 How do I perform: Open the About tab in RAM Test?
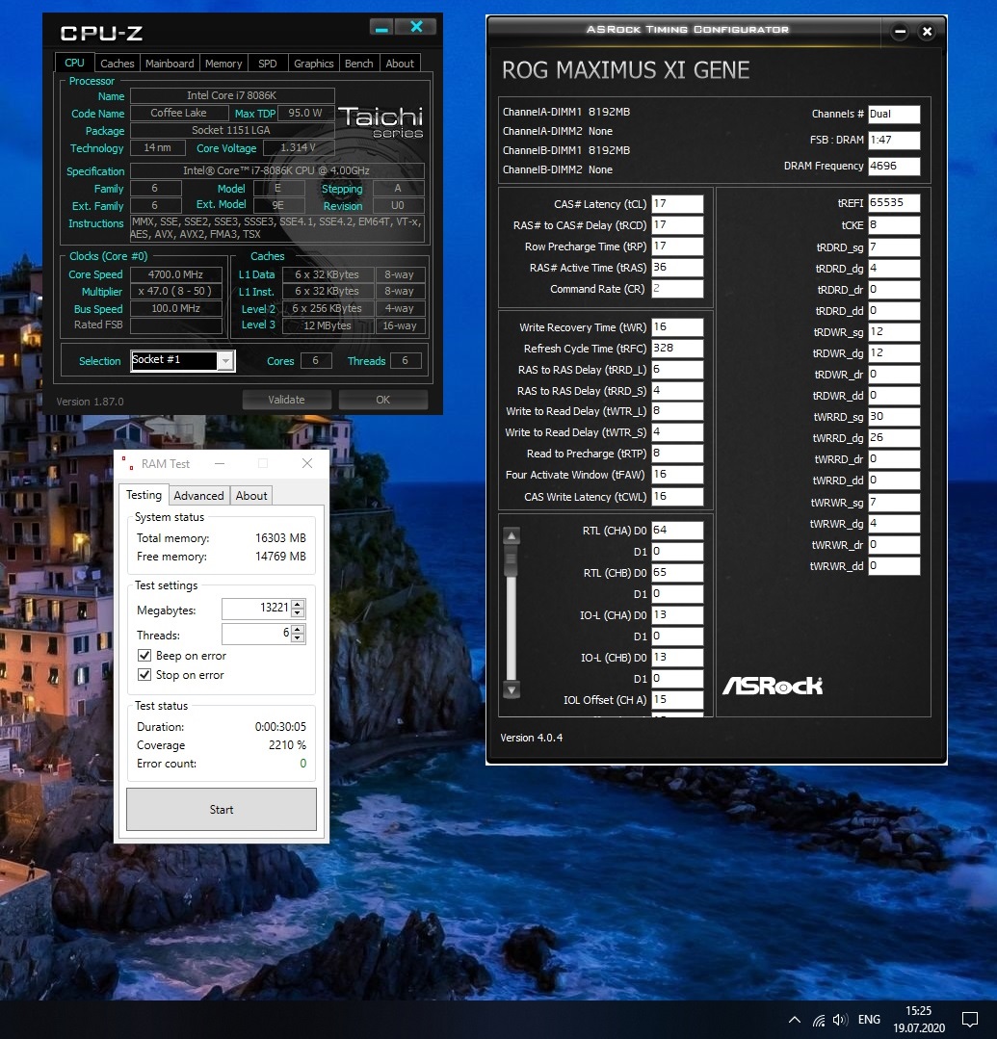[x=251, y=496]
